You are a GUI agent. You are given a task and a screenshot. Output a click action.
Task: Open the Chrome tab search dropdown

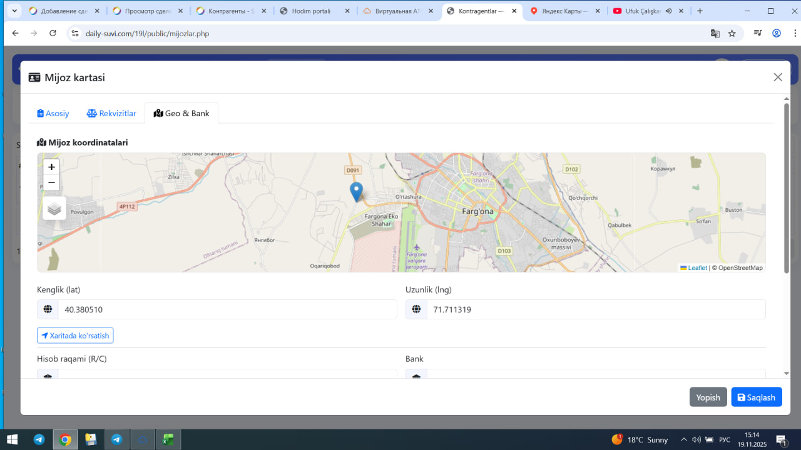[14, 11]
